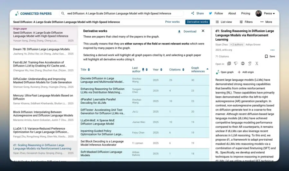Click the Connected Papers logo
This screenshot has height=171, width=289.
point(33,13)
